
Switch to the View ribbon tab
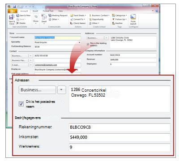click(60, 11)
